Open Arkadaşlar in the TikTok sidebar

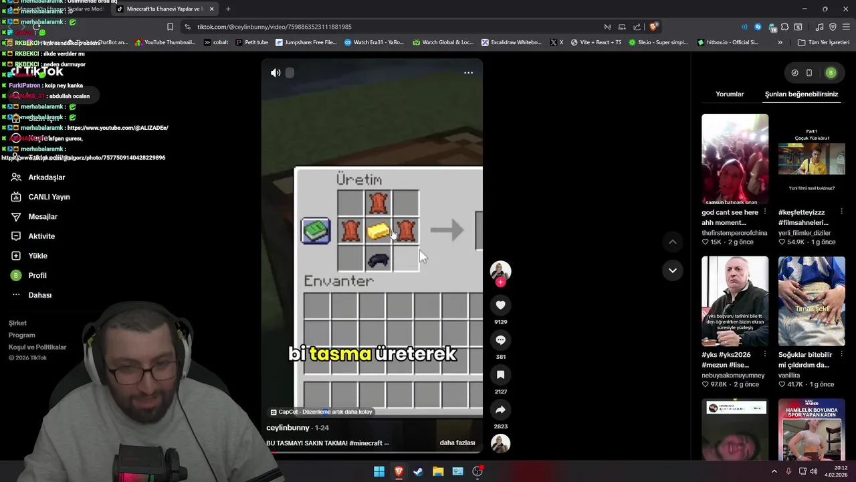click(39, 177)
